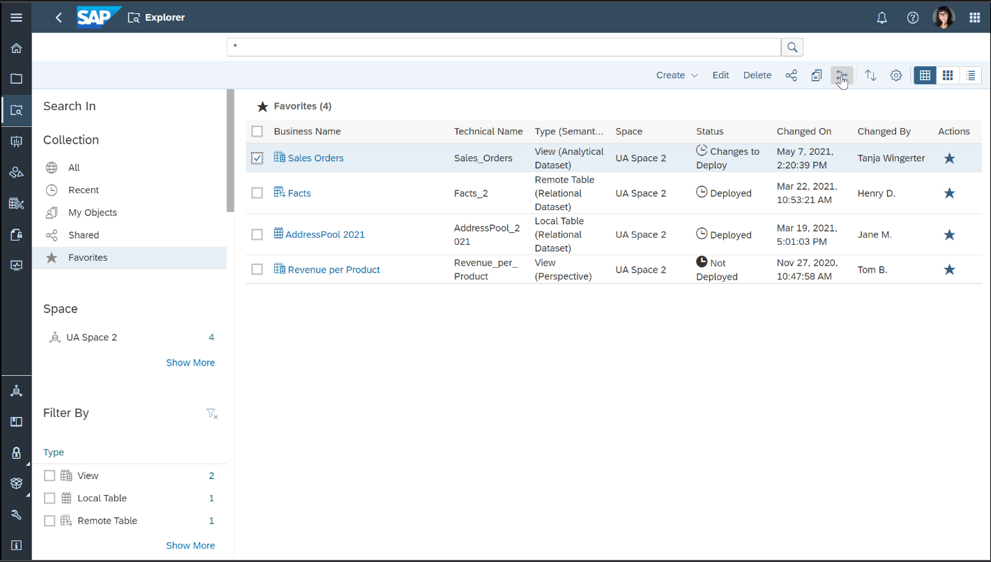The width and height of the screenshot is (991, 562).
Task: Open the sort icon in the toolbar
Action: coord(870,75)
